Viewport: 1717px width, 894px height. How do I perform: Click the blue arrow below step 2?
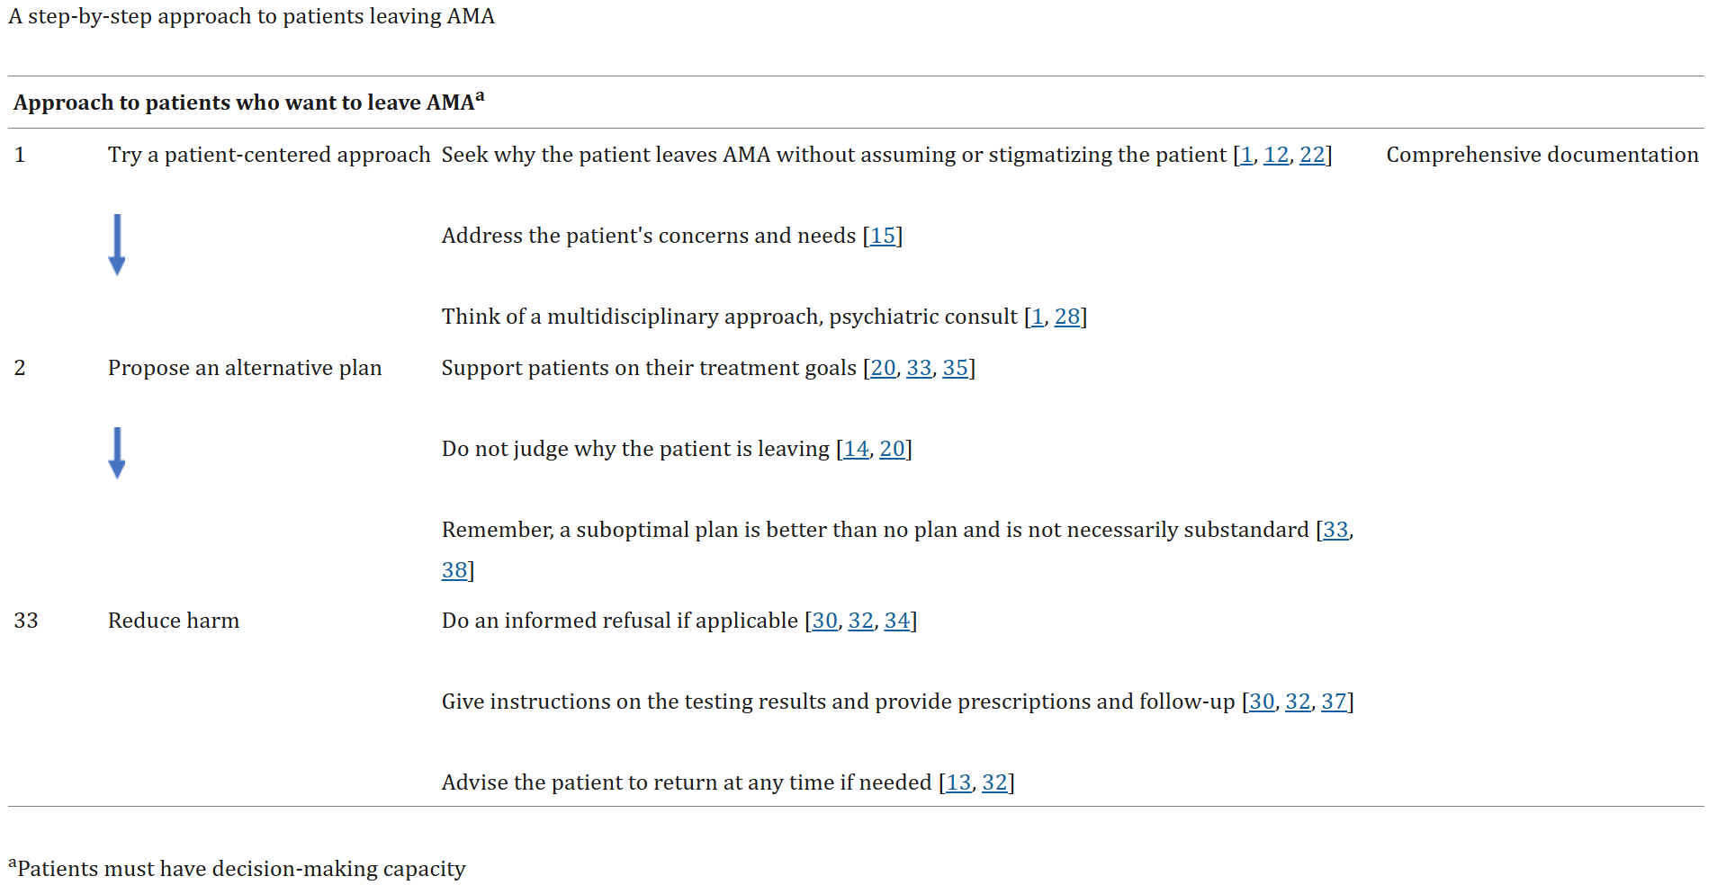pyautogui.click(x=116, y=452)
